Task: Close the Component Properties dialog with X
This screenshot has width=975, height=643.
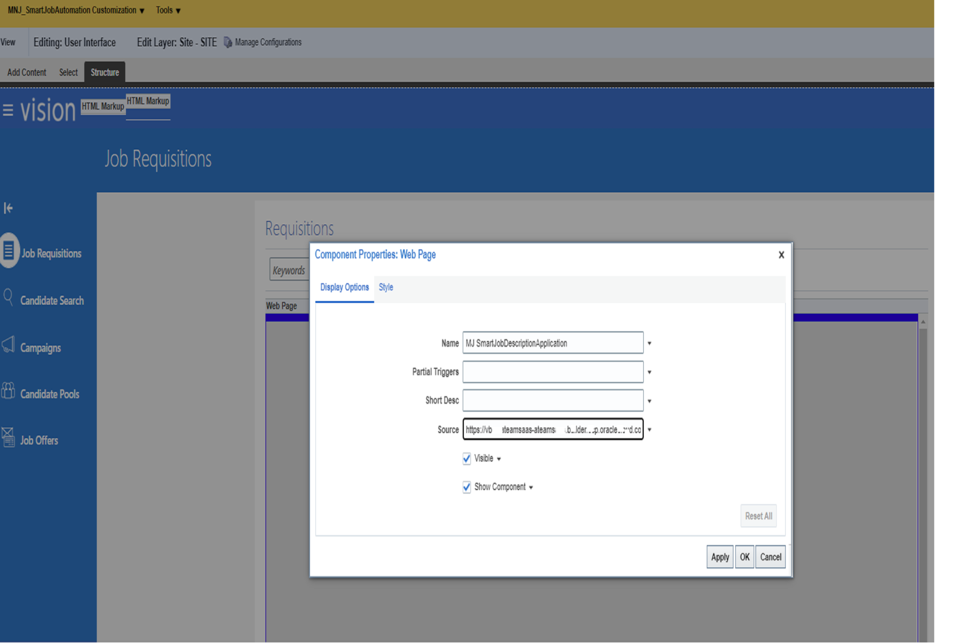Action: (781, 255)
